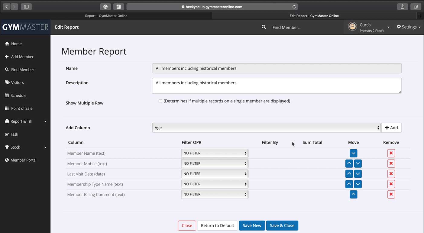Image resolution: width=424 pixels, height=233 pixels.
Task: Switch to the Report - GymMaster Online tab
Action: click(106, 16)
